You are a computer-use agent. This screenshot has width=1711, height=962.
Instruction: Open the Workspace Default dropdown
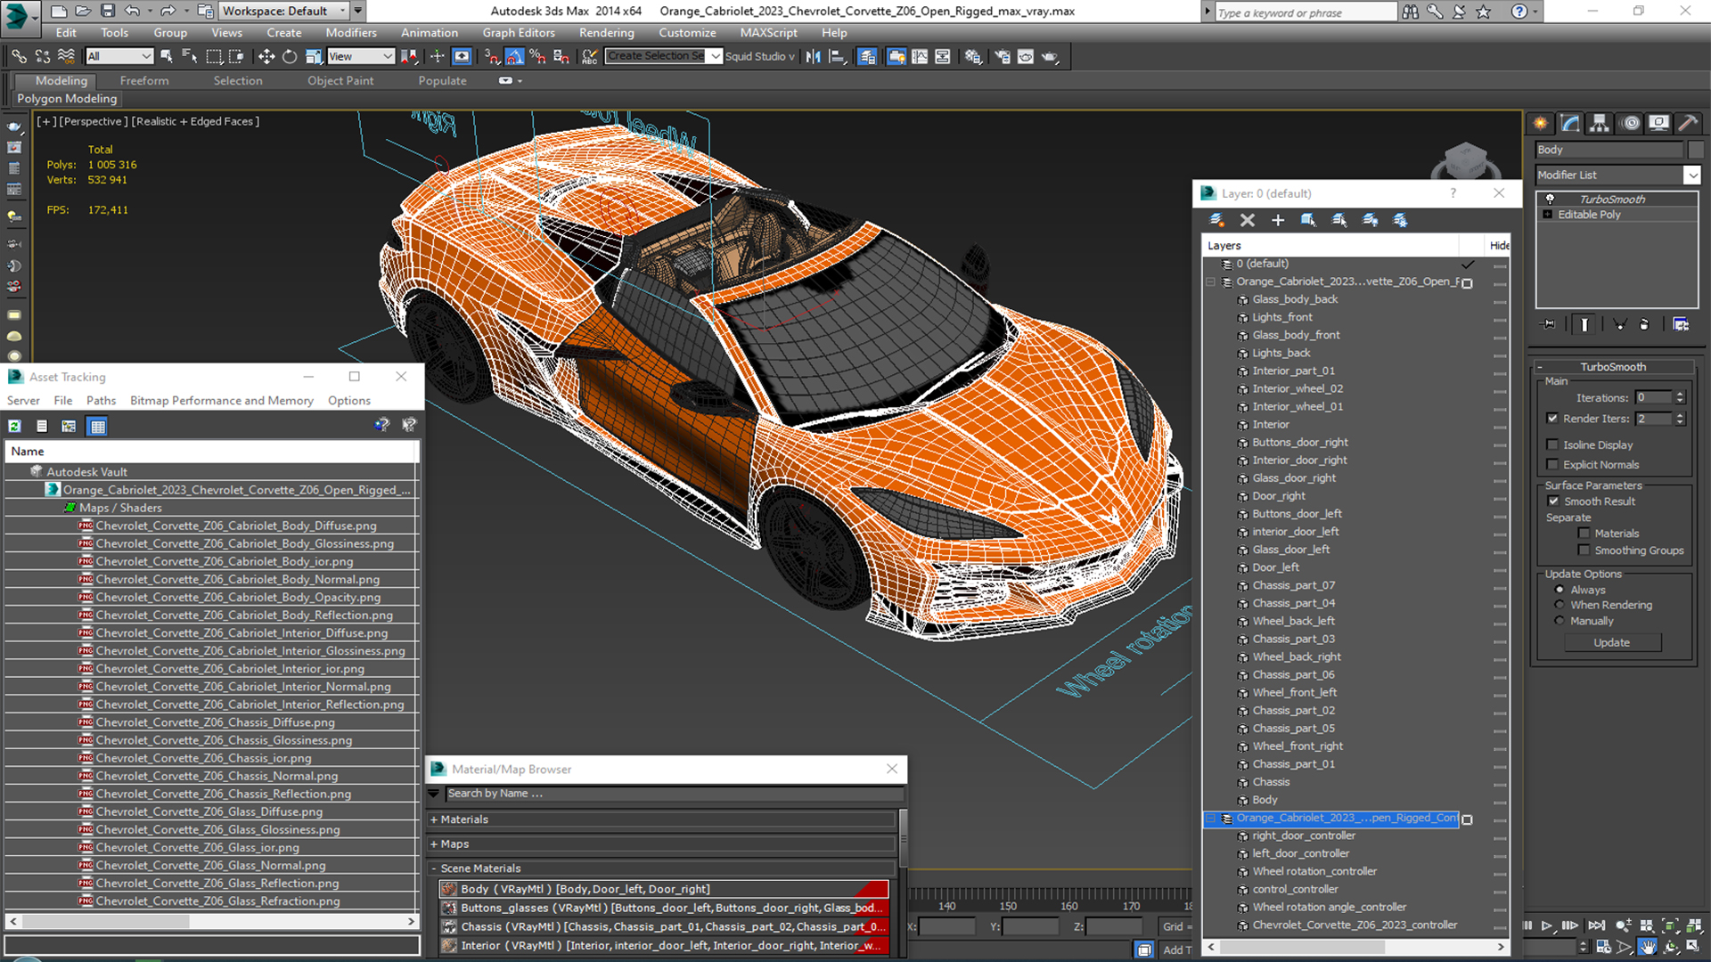(x=284, y=11)
